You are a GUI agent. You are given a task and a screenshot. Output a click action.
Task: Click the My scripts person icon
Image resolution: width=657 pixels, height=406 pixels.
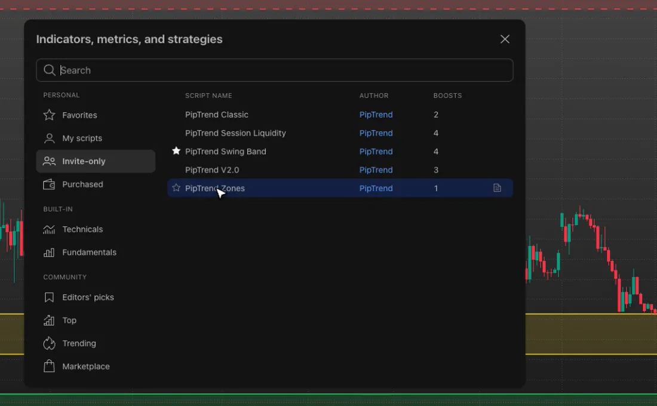(49, 139)
